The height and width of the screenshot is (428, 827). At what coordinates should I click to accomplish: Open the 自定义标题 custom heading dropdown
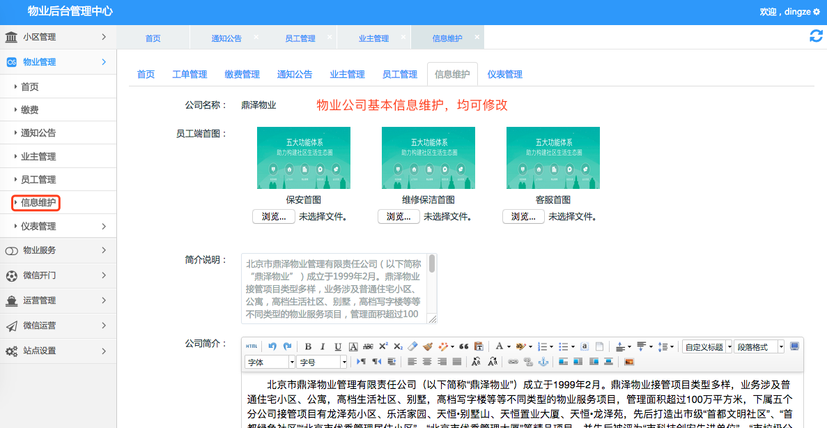point(707,346)
